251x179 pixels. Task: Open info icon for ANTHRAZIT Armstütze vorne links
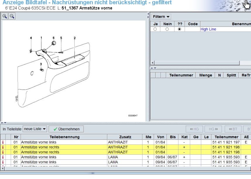pos(3,142)
